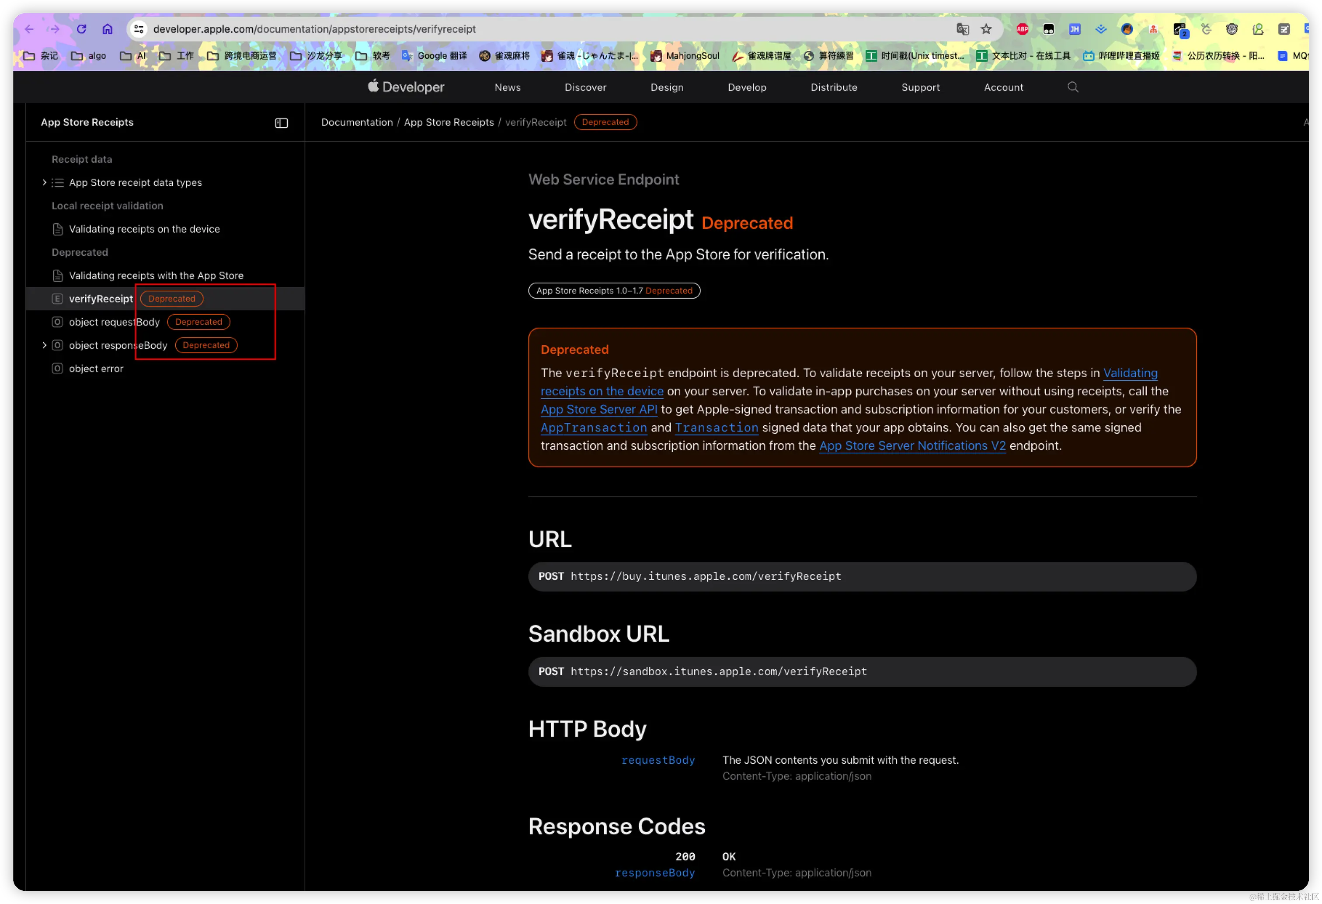Open the ABP Adblock Plus extension

coord(1022,29)
